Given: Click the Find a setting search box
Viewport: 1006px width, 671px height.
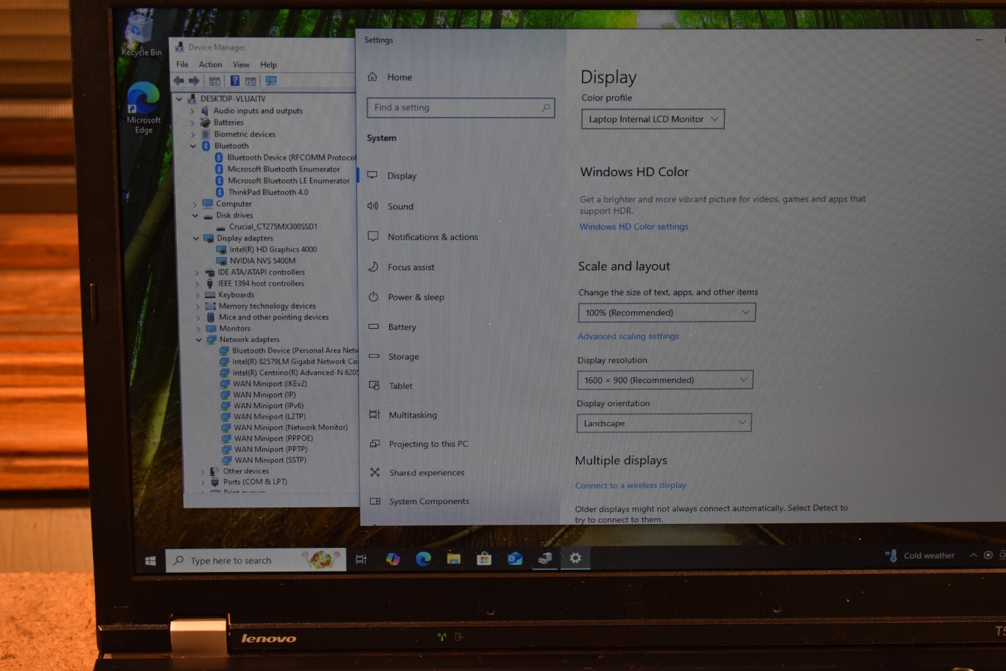Looking at the screenshot, I should 460,108.
